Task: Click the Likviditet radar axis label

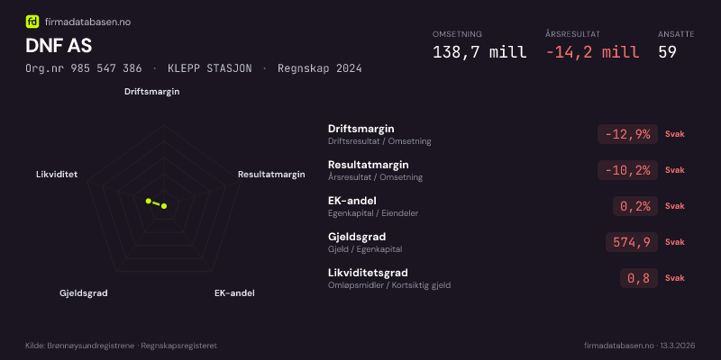Action: pos(57,175)
